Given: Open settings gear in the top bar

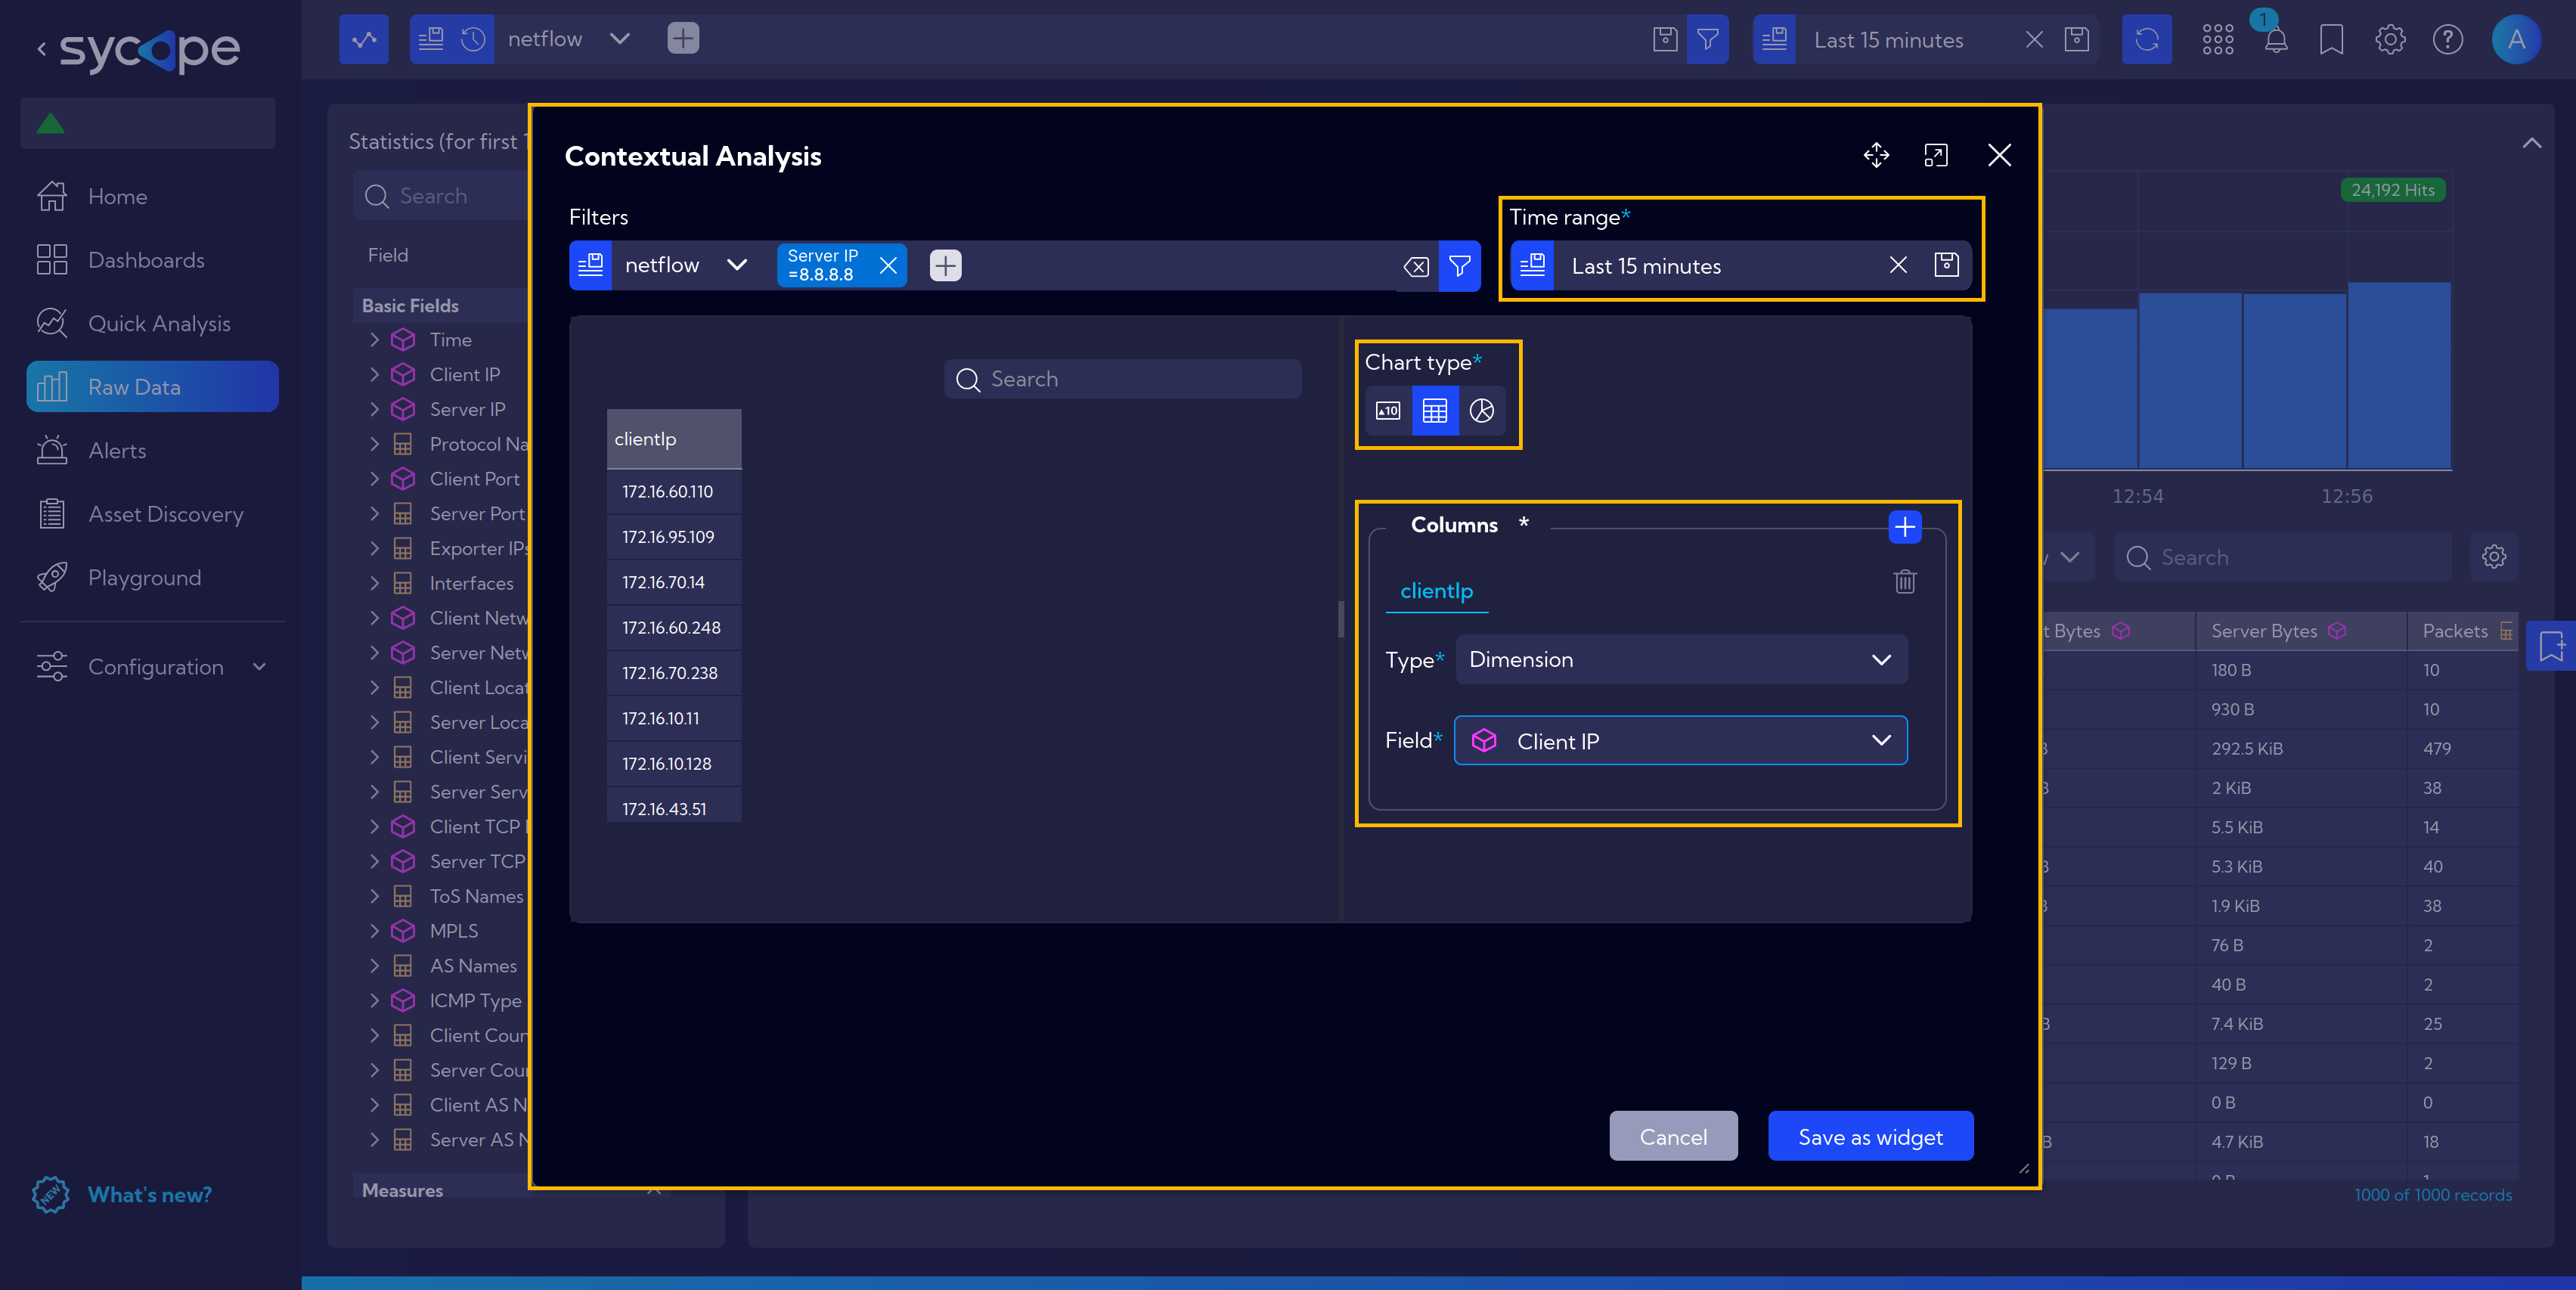Looking at the screenshot, I should (x=2390, y=40).
